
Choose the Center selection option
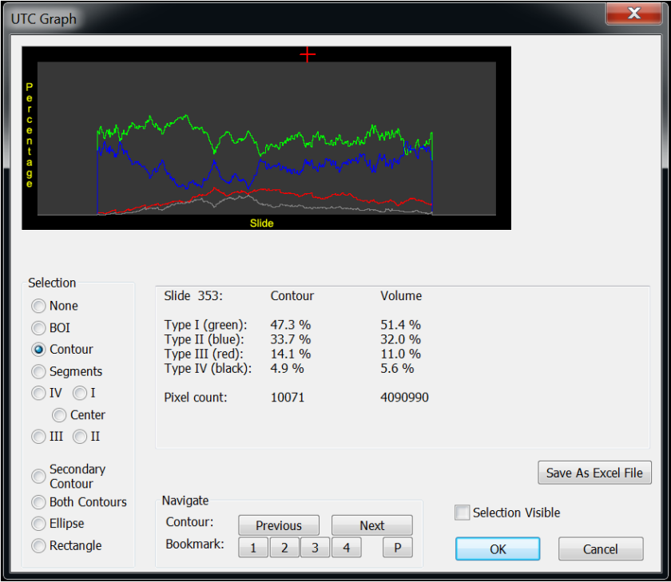[59, 414]
